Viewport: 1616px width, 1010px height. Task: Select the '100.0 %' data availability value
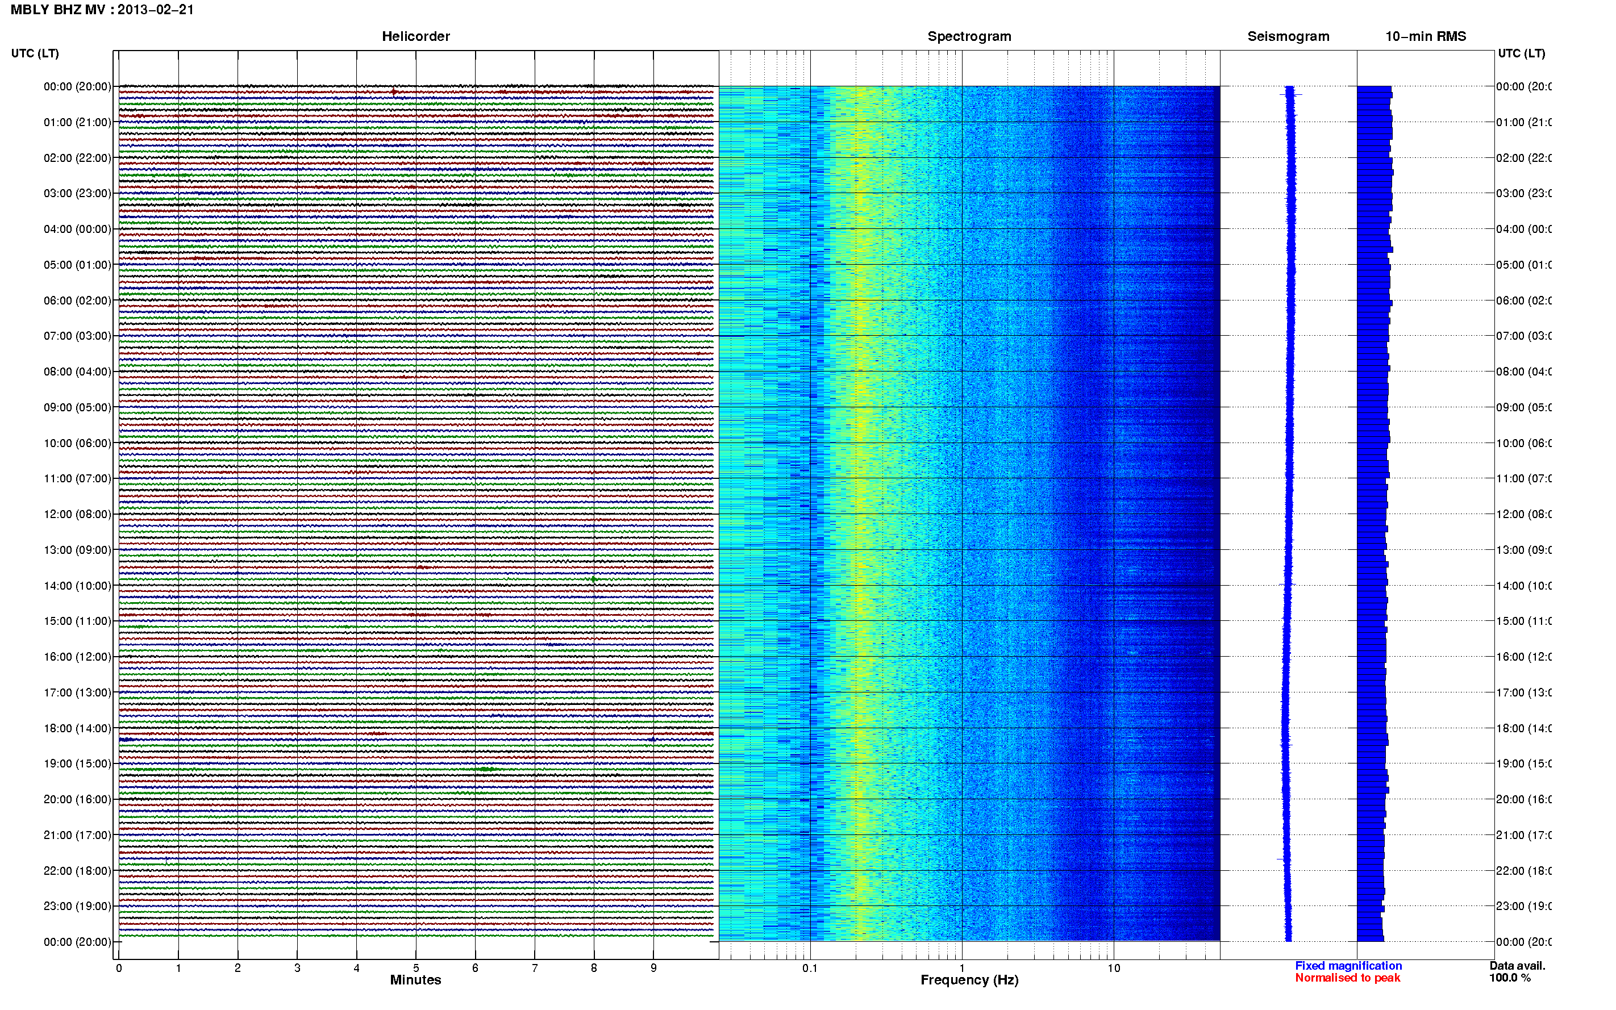click(x=1510, y=978)
